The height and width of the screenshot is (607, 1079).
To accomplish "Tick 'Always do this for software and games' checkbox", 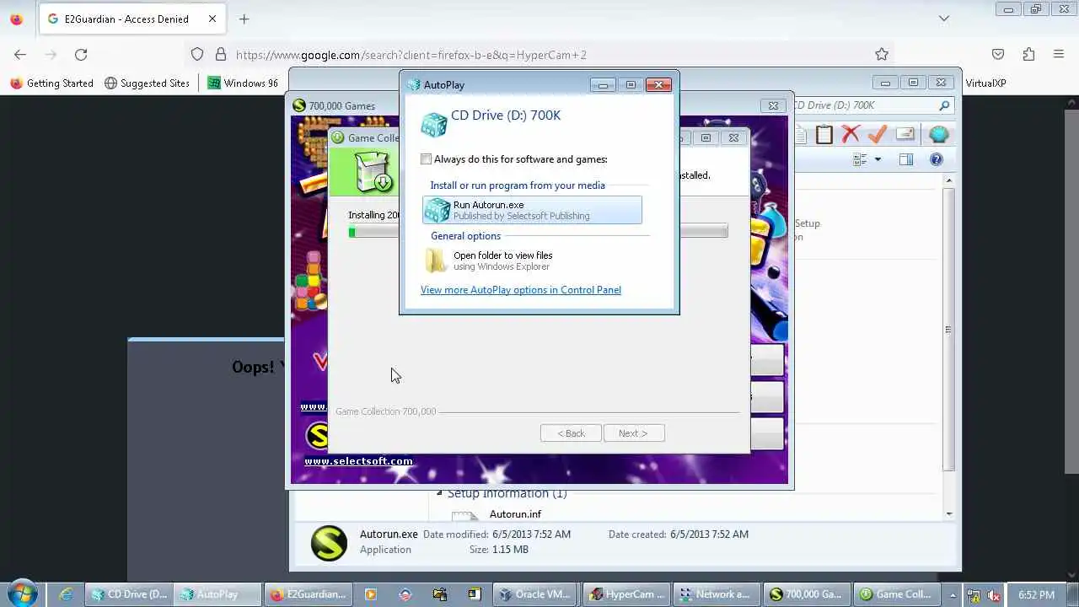I will click(x=427, y=159).
